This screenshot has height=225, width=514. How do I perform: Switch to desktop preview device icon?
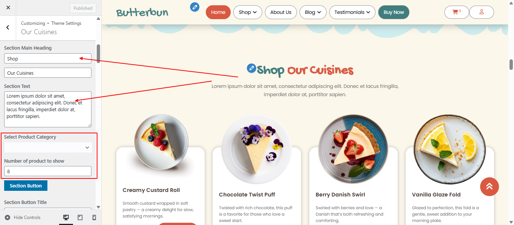(x=66, y=217)
